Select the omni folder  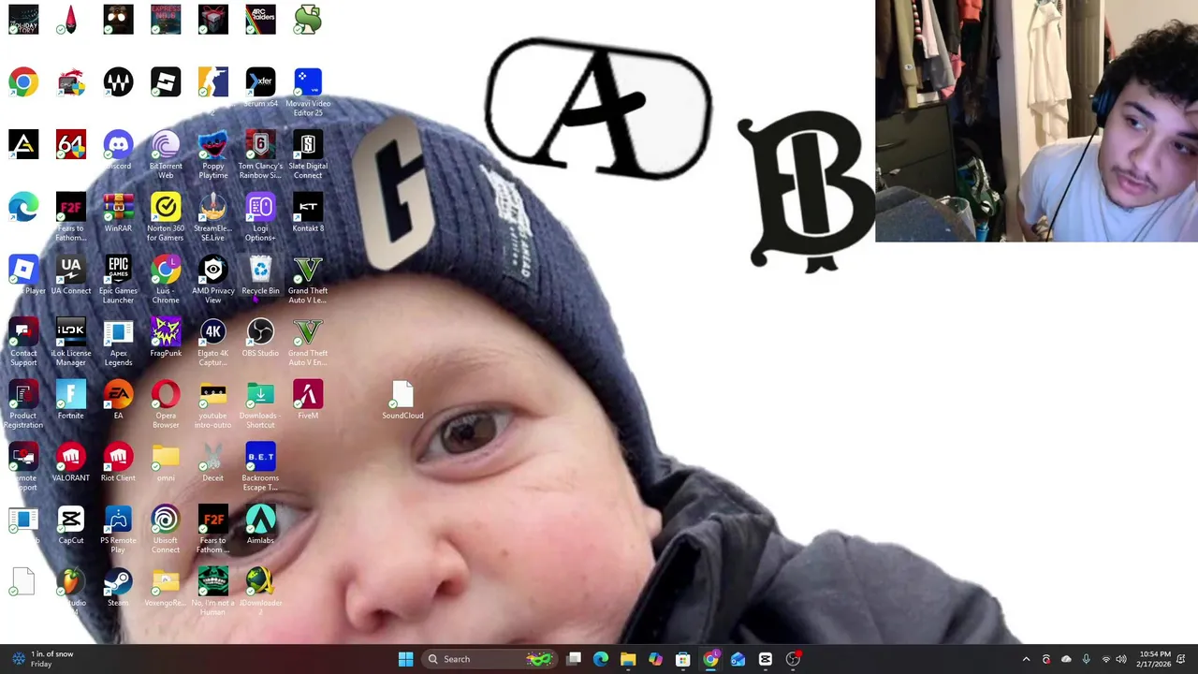coord(166,463)
